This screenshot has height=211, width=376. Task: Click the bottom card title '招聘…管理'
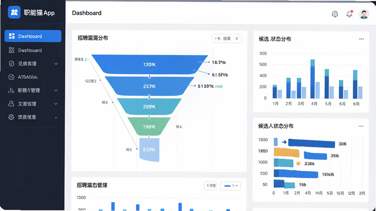92,185
